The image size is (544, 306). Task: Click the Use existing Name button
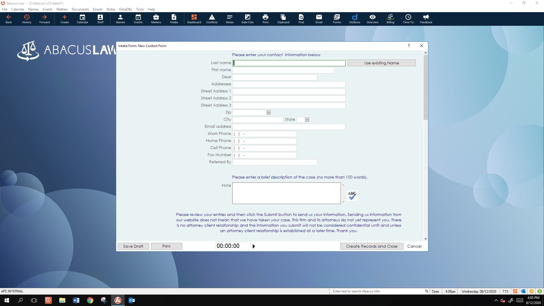click(x=381, y=63)
